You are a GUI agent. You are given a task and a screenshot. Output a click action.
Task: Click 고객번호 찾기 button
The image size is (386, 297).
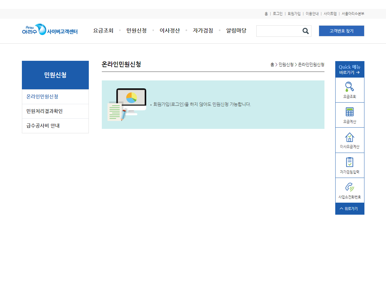(341, 31)
